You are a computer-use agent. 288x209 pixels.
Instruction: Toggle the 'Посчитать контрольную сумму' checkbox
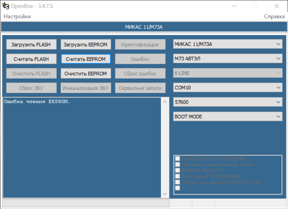178,164
